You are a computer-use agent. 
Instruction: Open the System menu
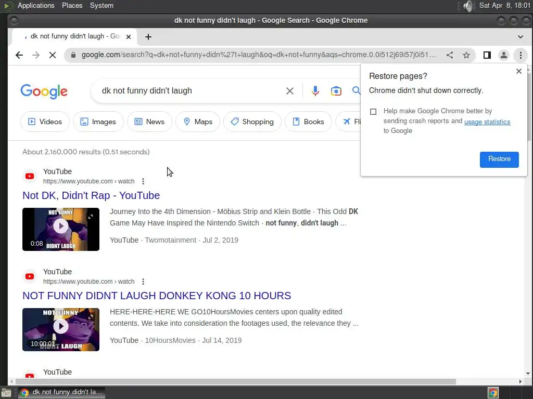point(101,5)
